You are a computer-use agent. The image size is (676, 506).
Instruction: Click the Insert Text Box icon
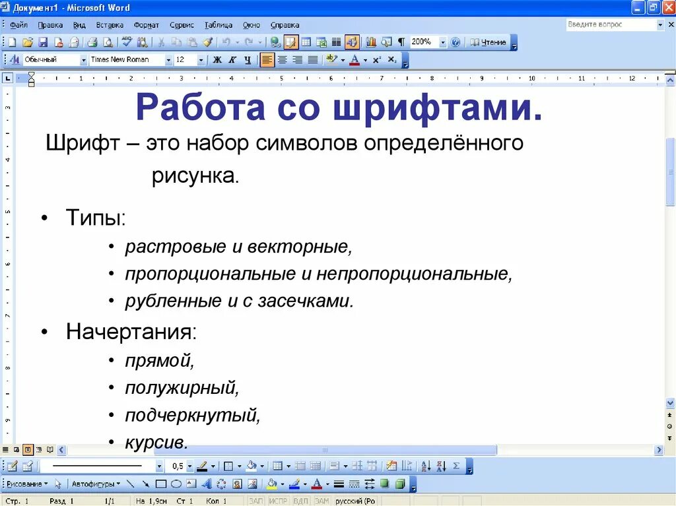click(191, 484)
